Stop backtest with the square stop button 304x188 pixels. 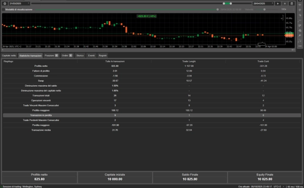285,4
